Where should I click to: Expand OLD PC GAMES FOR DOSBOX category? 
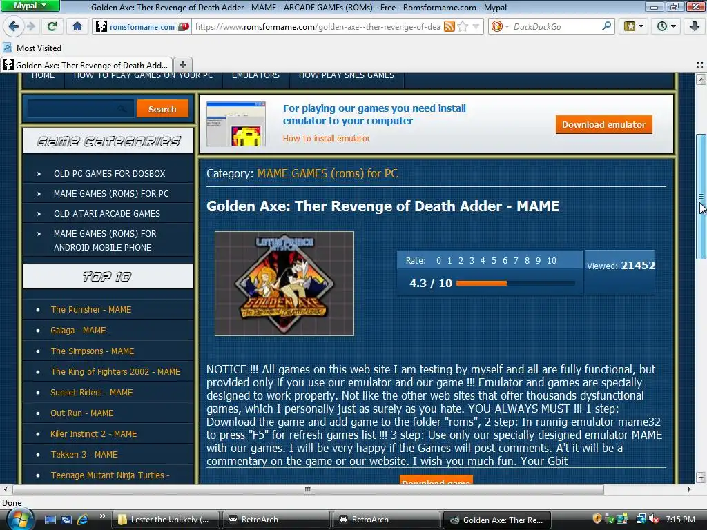tap(108, 173)
